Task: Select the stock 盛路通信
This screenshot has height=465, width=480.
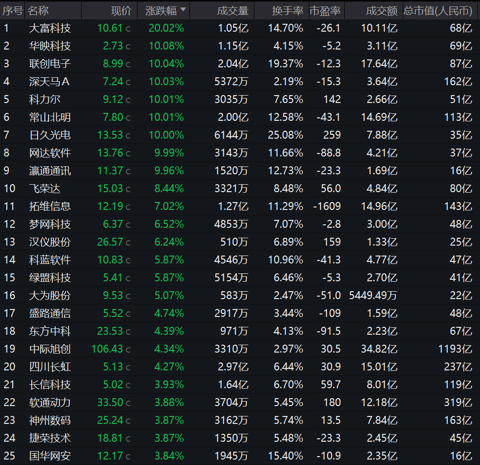Action: (x=50, y=313)
